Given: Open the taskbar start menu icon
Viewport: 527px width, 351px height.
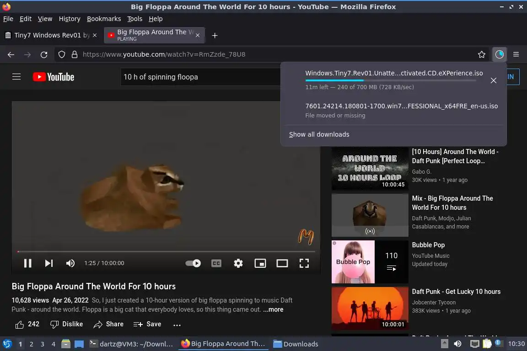Looking at the screenshot, I should click(x=7, y=344).
